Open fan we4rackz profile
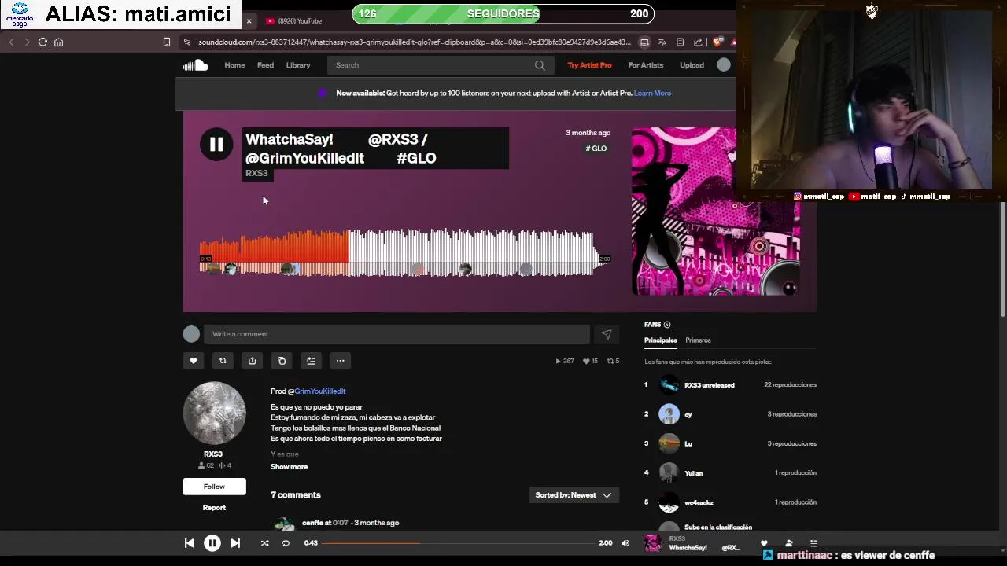 [699, 502]
